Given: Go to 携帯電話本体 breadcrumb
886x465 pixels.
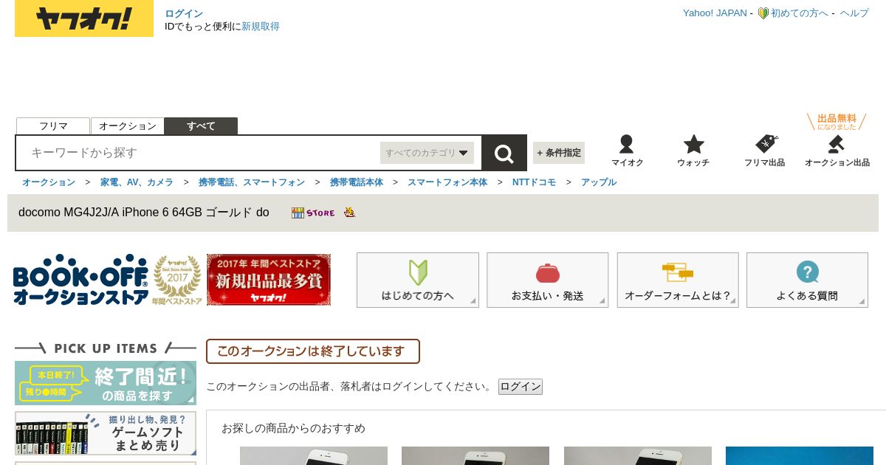Looking at the screenshot, I should coord(357,182).
